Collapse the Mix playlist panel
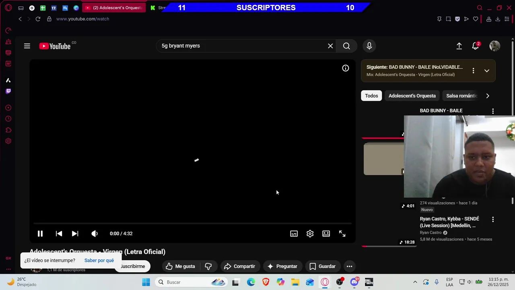Viewport: 515px width, 290px height. point(487,71)
